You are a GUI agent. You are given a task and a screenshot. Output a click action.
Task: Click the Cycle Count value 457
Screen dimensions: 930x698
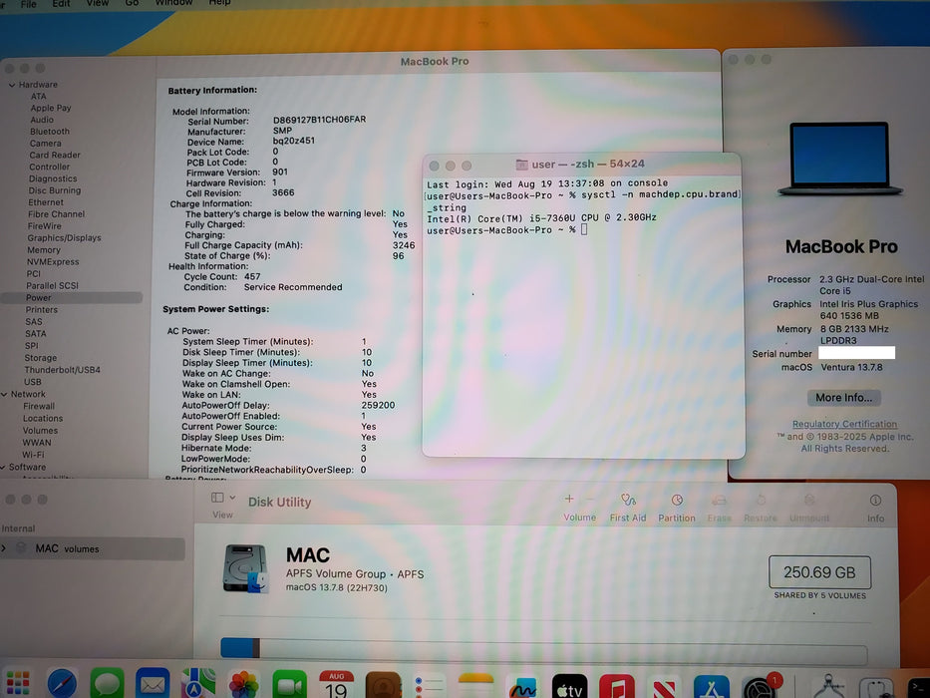coord(252,276)
